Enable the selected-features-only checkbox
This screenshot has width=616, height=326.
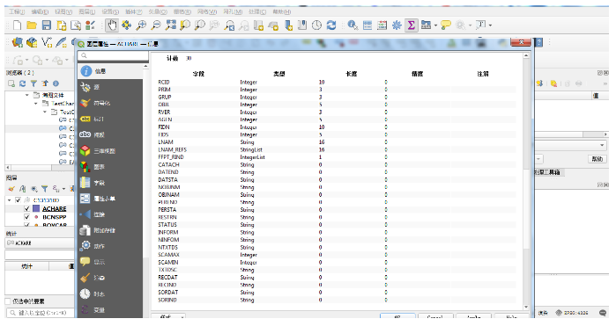pos(8,301)
